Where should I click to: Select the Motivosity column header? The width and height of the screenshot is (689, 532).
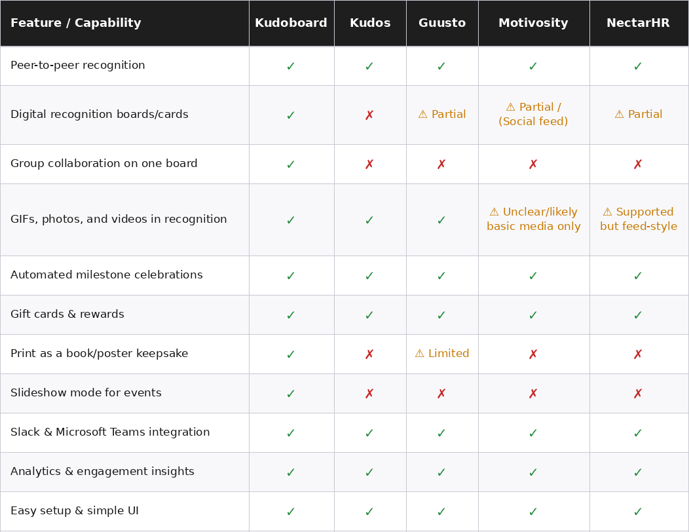coord(533,24)
